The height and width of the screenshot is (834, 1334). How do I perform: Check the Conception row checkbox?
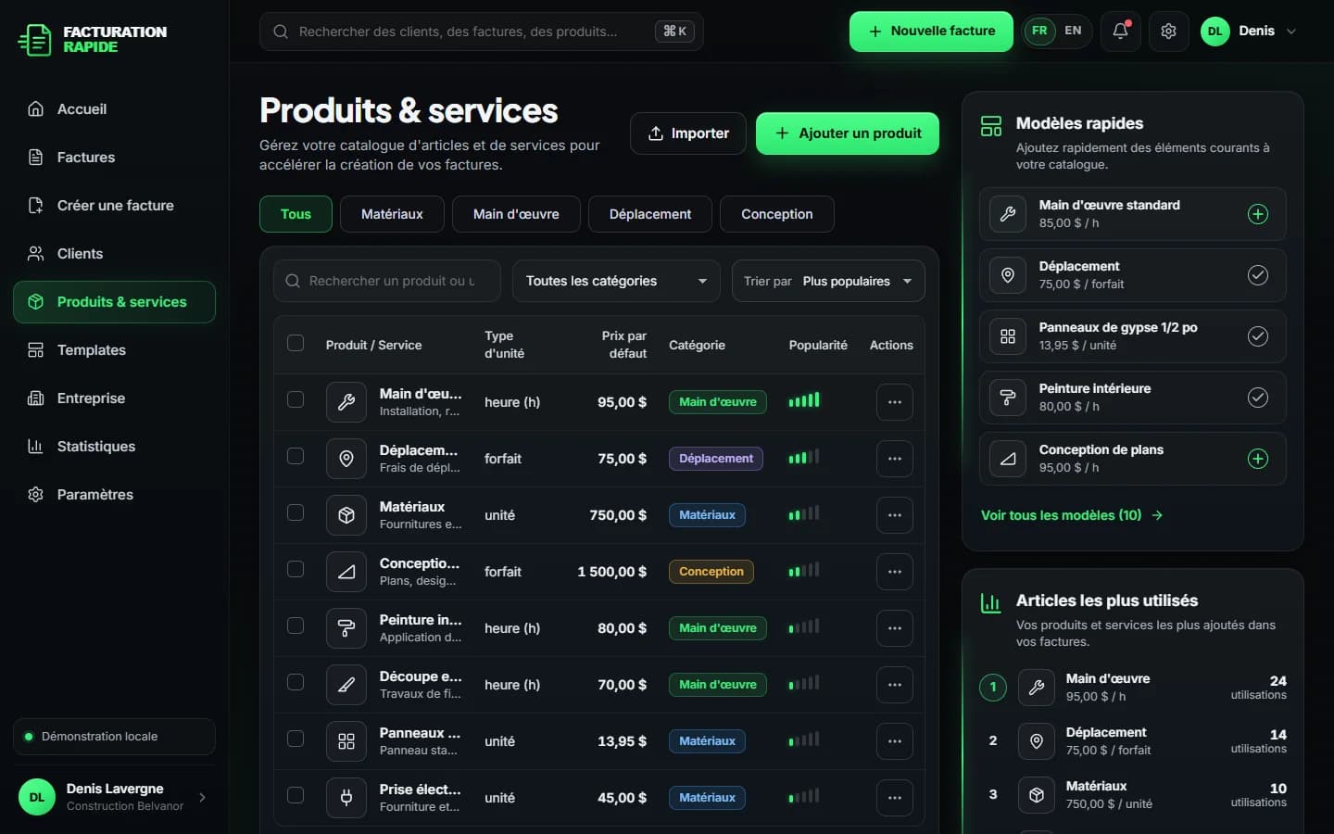pos(296,569)
